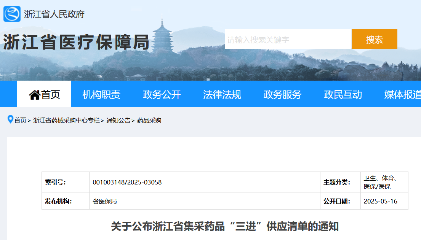
Task: Click the Zhejiang government blue logo icon
Action: click(x=12, y=14)
